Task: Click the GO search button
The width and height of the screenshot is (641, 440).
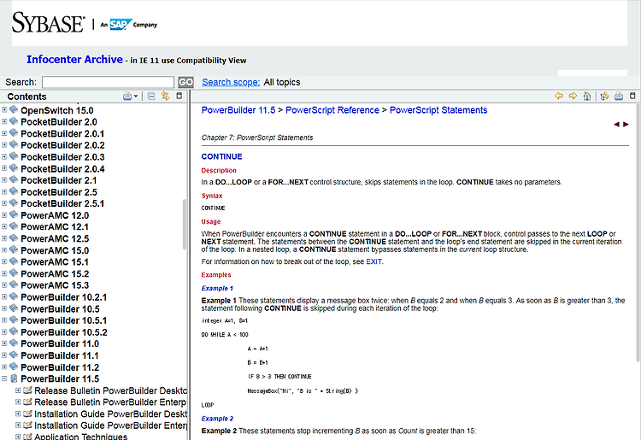Action: [x=185, y=82]
